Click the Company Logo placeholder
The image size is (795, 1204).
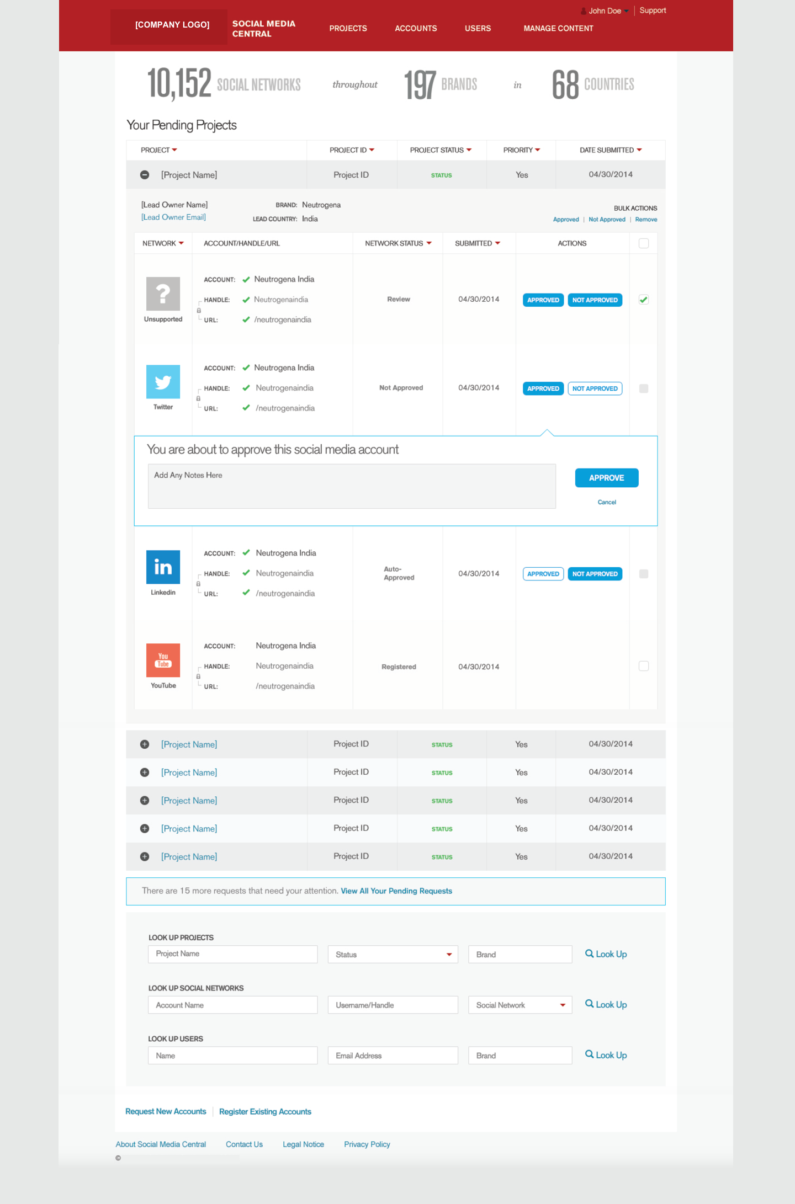[169, 27]
